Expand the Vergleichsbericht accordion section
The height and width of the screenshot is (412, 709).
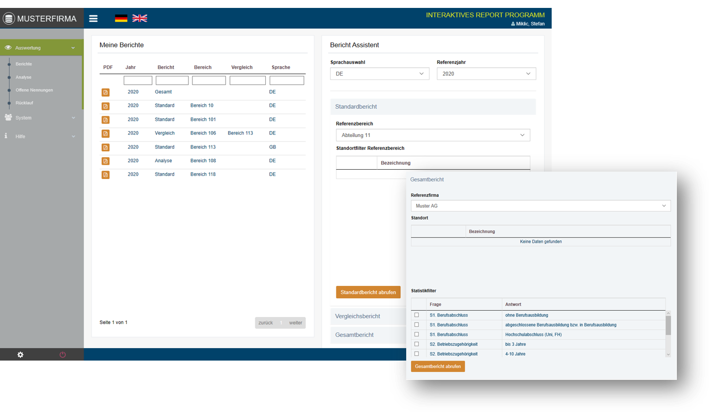tap(368, 317)
